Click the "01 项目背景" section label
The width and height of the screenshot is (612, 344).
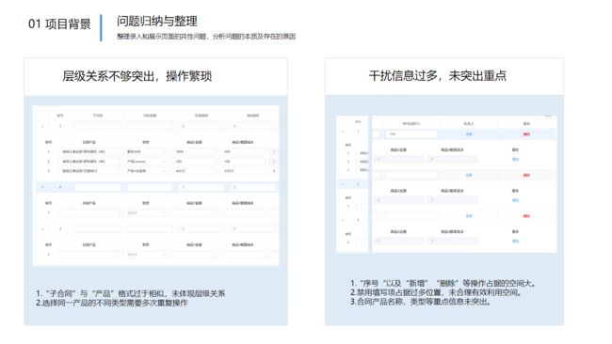pos(59,24)
